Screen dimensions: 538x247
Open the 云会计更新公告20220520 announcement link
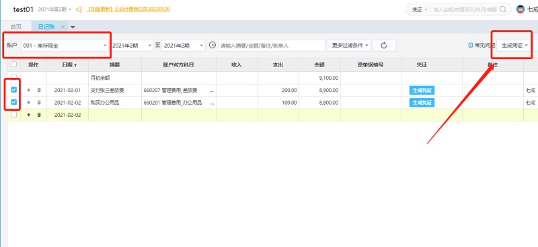[128, 9]
